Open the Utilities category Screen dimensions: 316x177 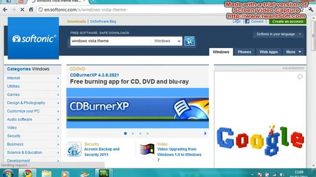13,87
